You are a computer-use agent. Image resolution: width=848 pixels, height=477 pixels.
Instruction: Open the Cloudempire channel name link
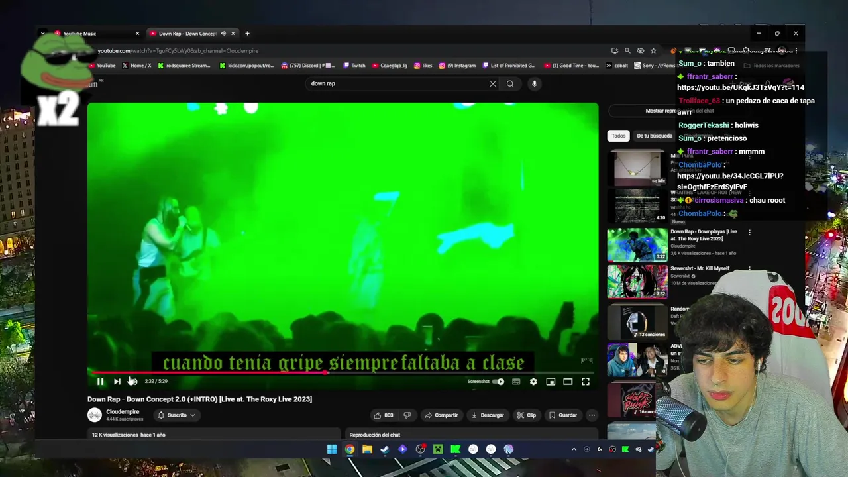click(123, 411)
